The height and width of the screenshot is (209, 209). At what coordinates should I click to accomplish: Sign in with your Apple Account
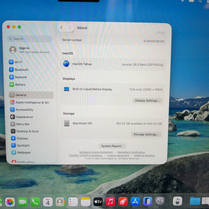click(30, 50)
